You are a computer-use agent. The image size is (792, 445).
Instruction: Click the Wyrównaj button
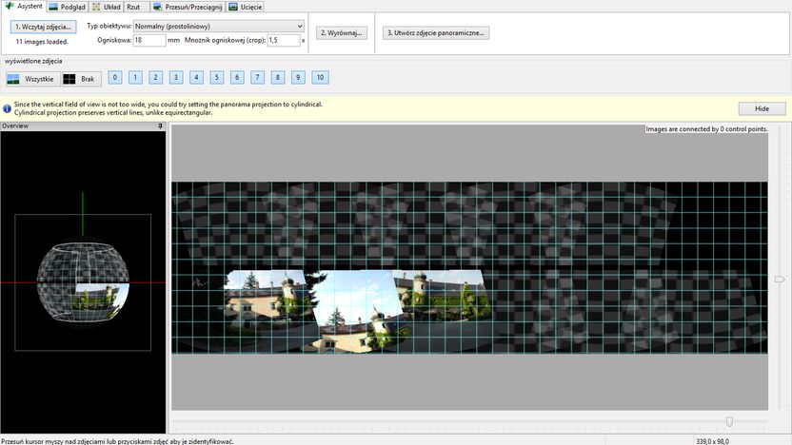[342, 32]
